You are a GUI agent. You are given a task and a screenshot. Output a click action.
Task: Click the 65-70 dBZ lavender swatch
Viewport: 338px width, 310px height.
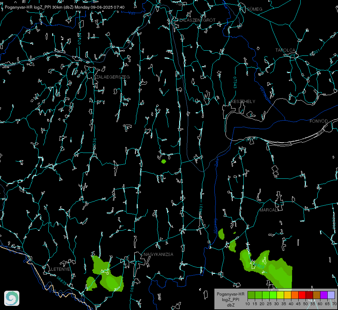click(331, 295)
